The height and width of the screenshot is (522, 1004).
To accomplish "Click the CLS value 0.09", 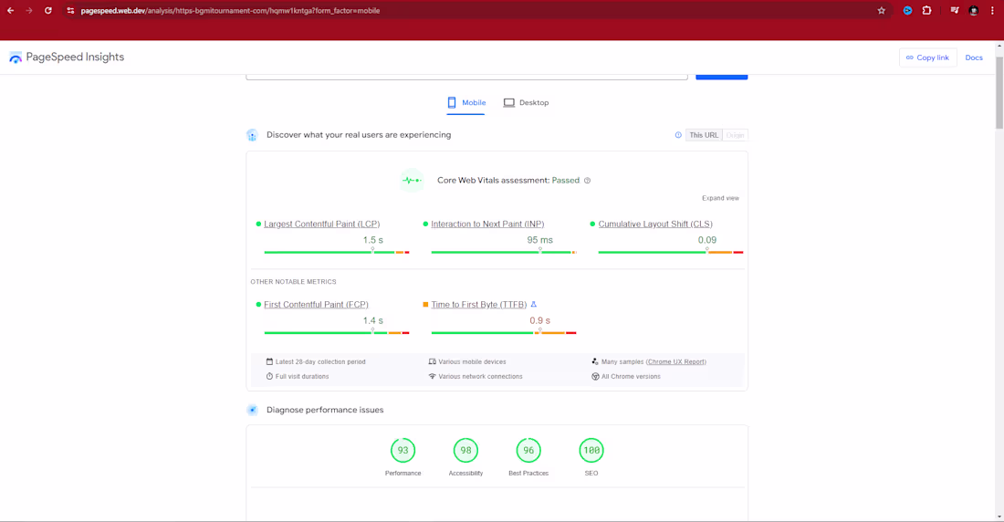I will pyautogui.click(x=706, y=240).
